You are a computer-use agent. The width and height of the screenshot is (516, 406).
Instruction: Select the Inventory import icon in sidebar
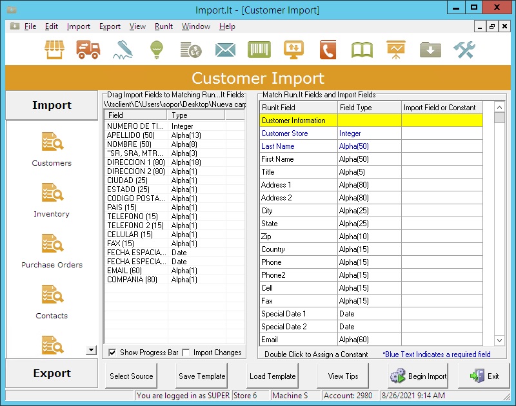point(52,193)
